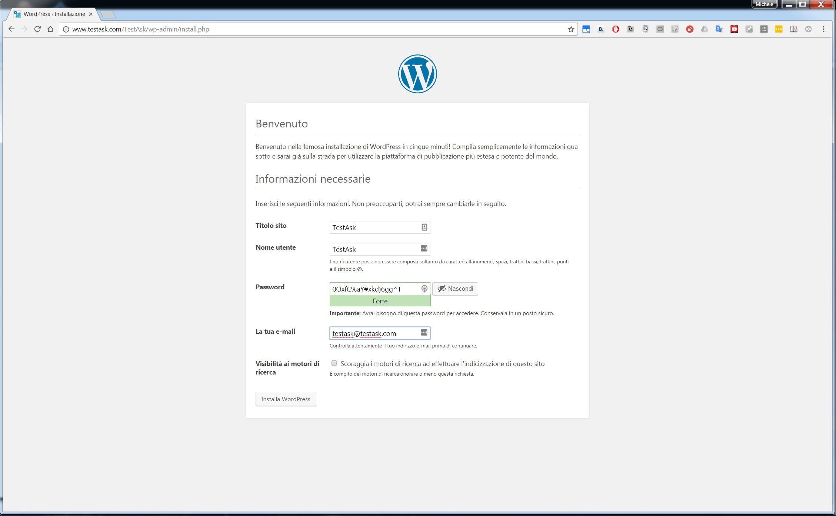This screenshot has width=836, height=516.
Task: Open a new tab
Action: coord(108,14)
